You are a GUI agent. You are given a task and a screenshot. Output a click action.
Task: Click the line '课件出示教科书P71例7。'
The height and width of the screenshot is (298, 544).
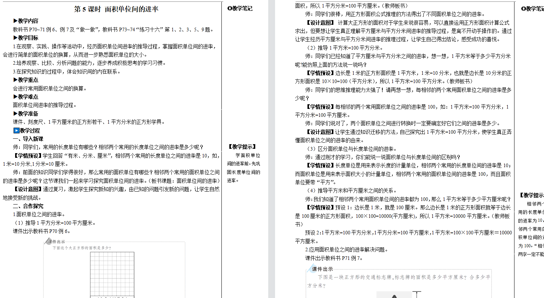coord(334,258)
